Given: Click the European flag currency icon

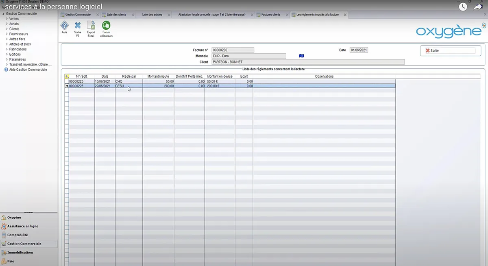Looking at the screenshot, I should 301,56.
